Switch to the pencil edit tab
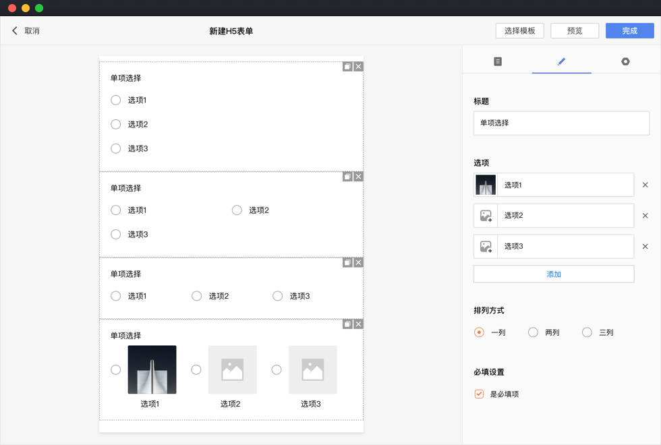 point(561,61)
